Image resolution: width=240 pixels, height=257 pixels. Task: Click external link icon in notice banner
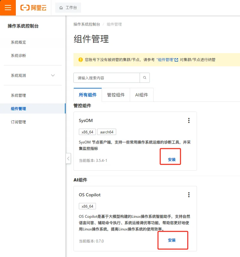coord(176,60)
